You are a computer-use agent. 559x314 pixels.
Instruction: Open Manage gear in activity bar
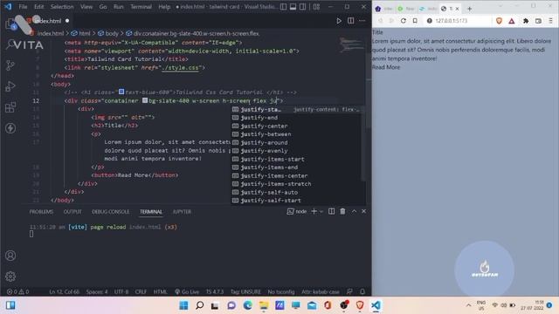click(10, 276)
